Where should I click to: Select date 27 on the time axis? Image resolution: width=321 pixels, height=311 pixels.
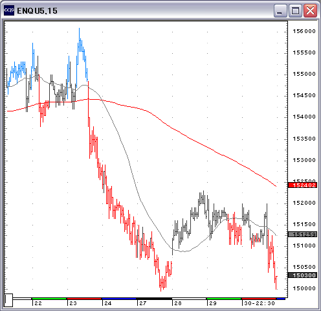click(x=143, y=303)
